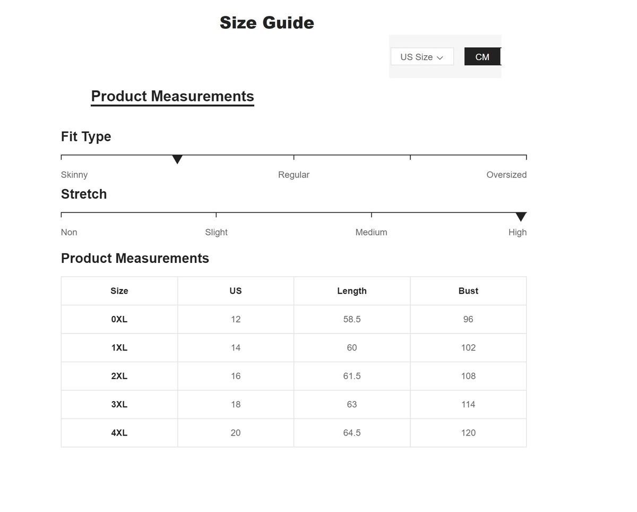Select the 1XL size row label

tap(119, 347)
